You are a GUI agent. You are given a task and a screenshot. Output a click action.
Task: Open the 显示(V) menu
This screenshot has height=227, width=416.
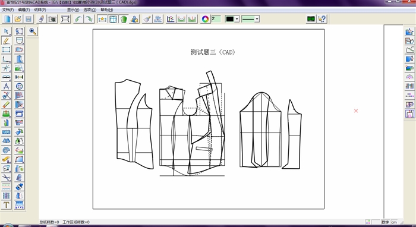(73, 10)
